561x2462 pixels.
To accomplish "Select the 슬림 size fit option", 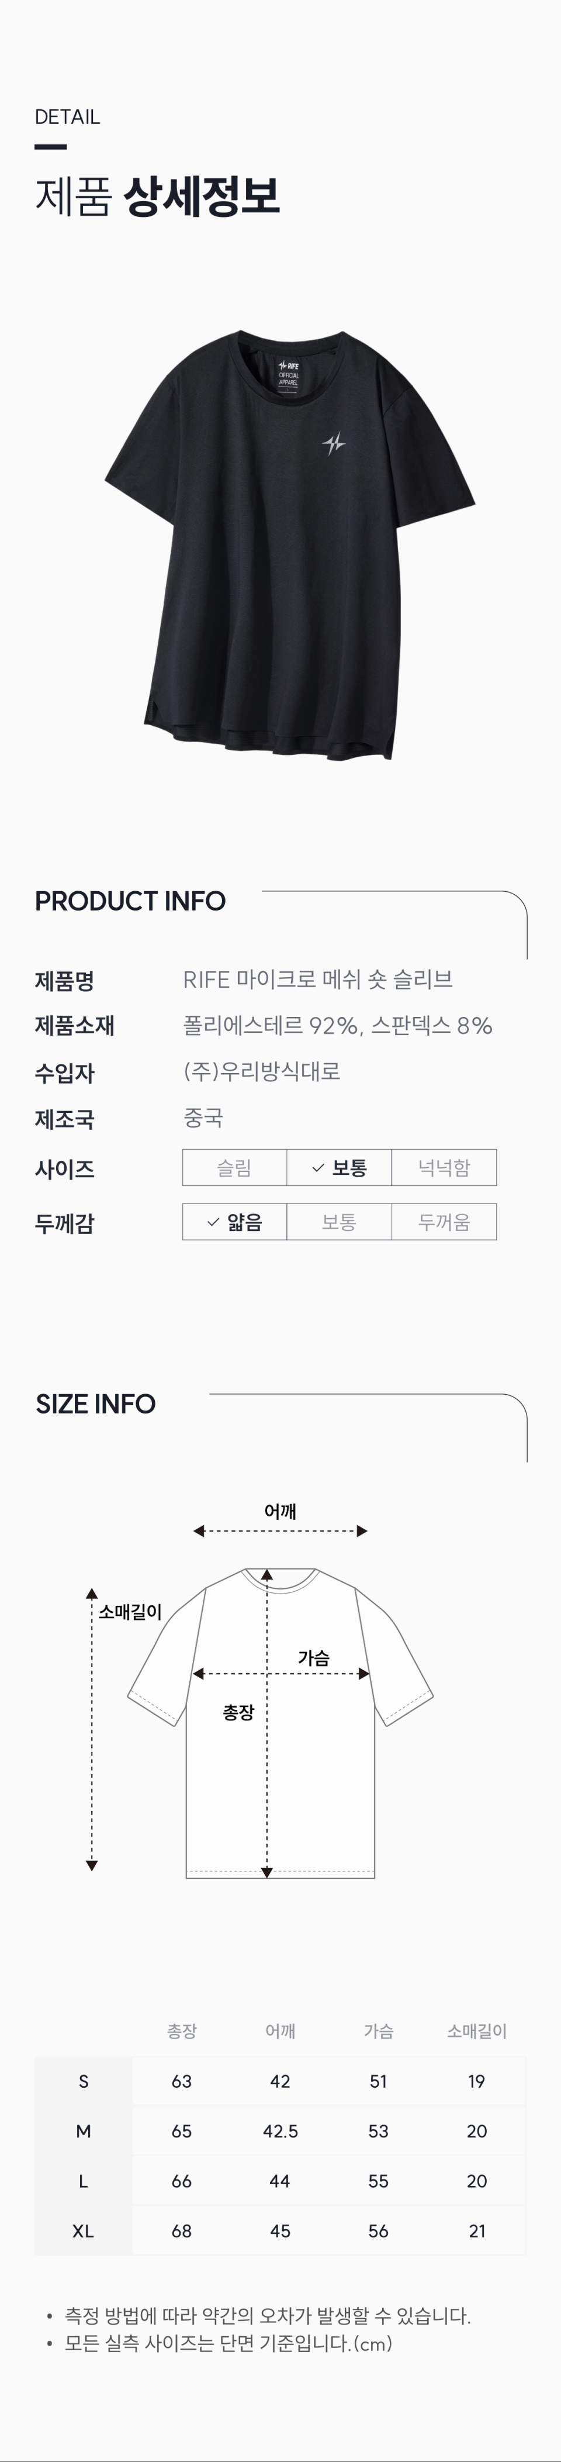I will [x=234, y=1168].
